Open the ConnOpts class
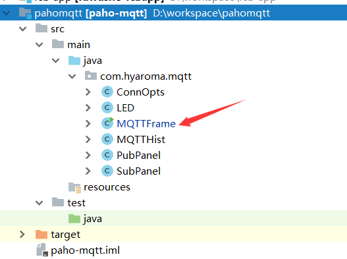Viewport: 347px width, 259px height. click(140, 92)
